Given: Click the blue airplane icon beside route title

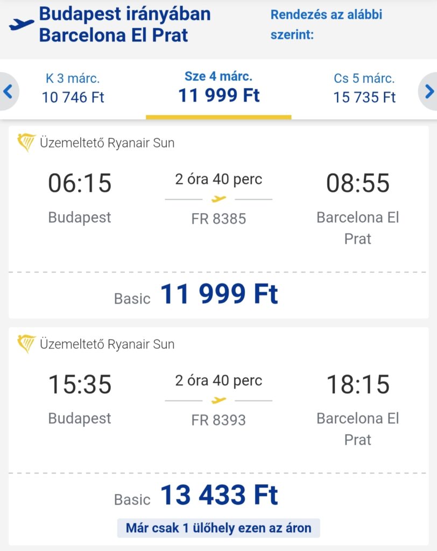Looking at the screenshot, I should click(22, 24).
